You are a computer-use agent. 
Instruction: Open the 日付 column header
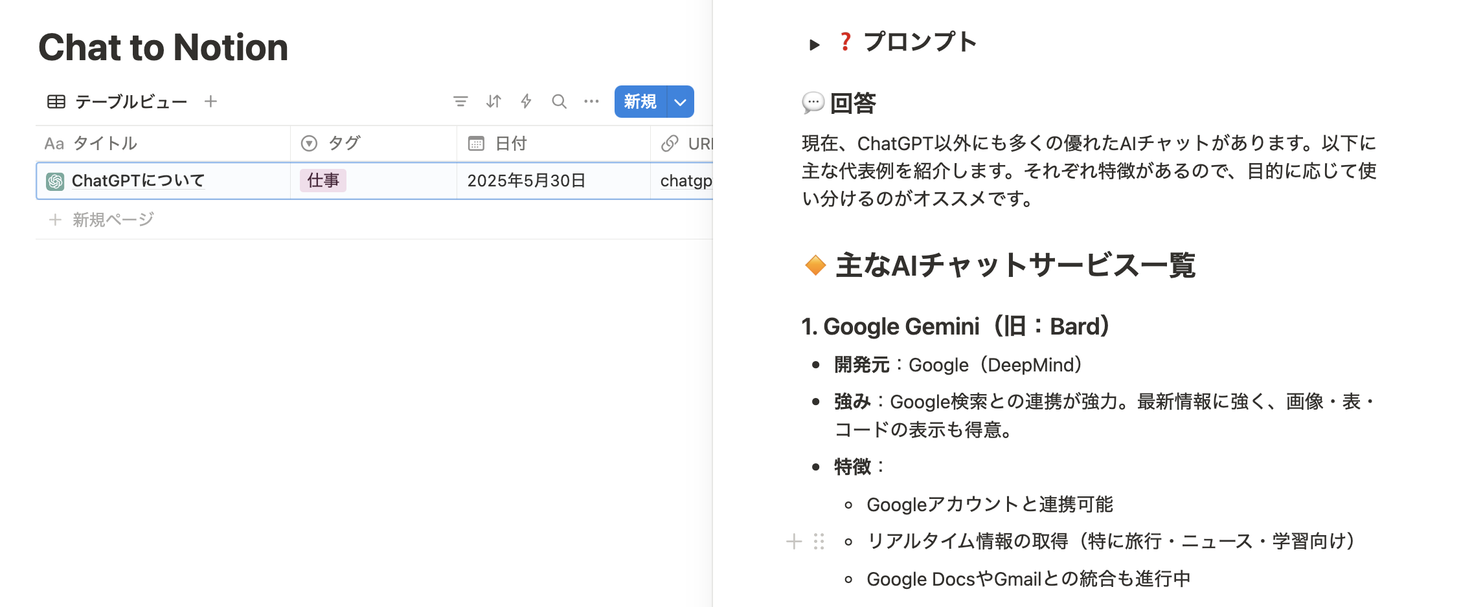pos(554,144)
